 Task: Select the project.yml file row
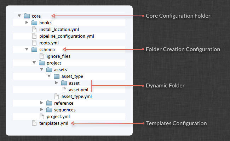point(58,116)
